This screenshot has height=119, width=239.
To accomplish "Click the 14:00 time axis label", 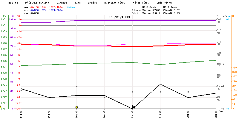I will pos(21,114).
